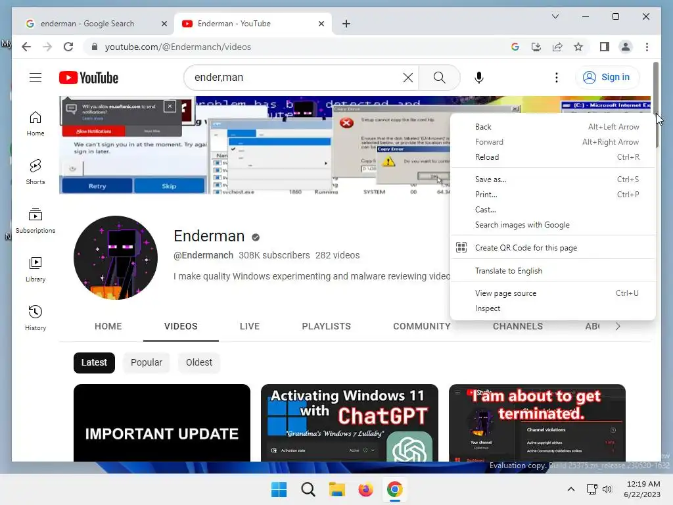673x505 pixels.
Task: Click the YouTube search input field
Action: (x=296, y=78)
